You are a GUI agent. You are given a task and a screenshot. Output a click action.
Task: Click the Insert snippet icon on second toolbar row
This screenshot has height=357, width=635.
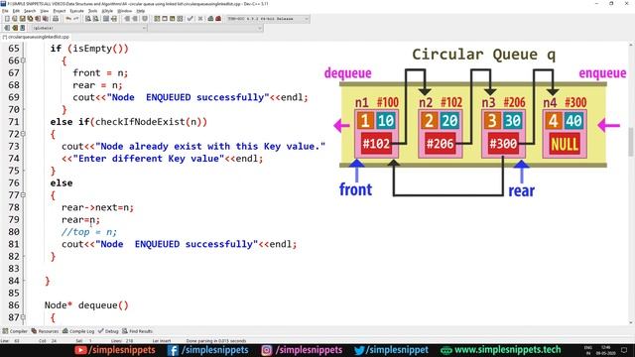tap(7, 28)
